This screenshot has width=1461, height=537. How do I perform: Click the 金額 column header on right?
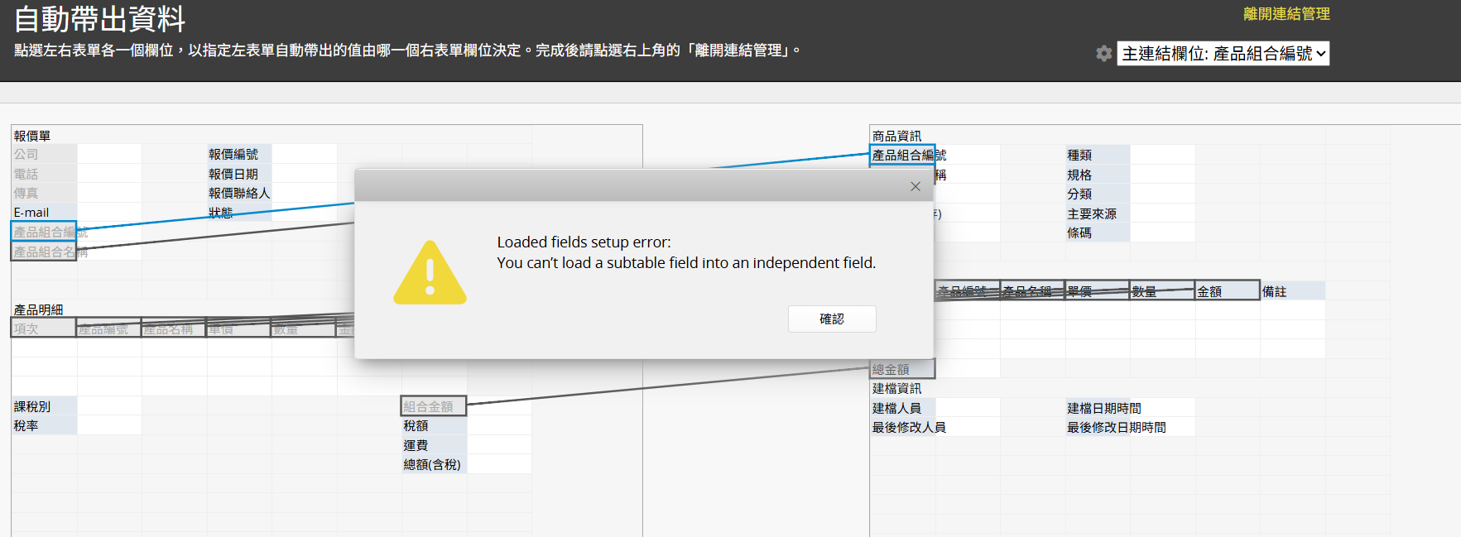[1227, 291]
